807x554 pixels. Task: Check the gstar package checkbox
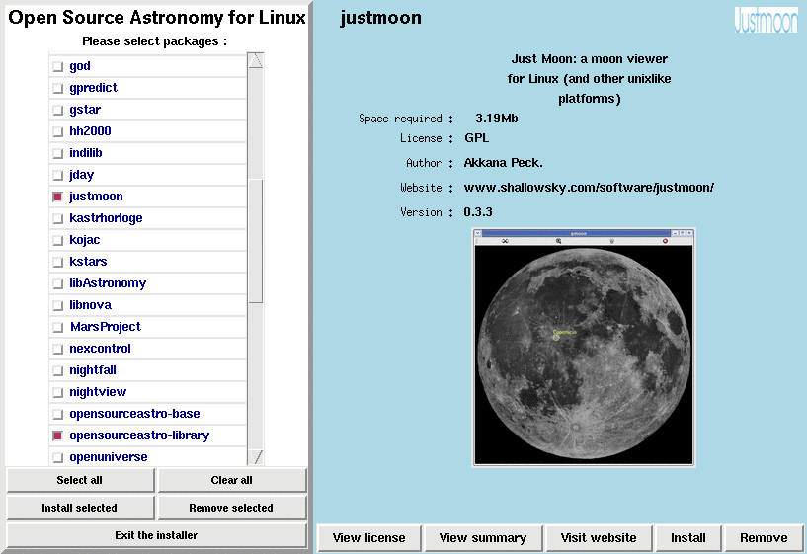point(57,110)
